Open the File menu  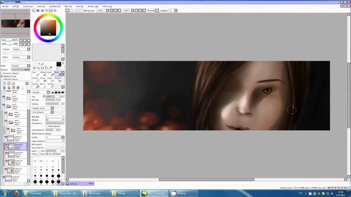[x=5, y=7]
